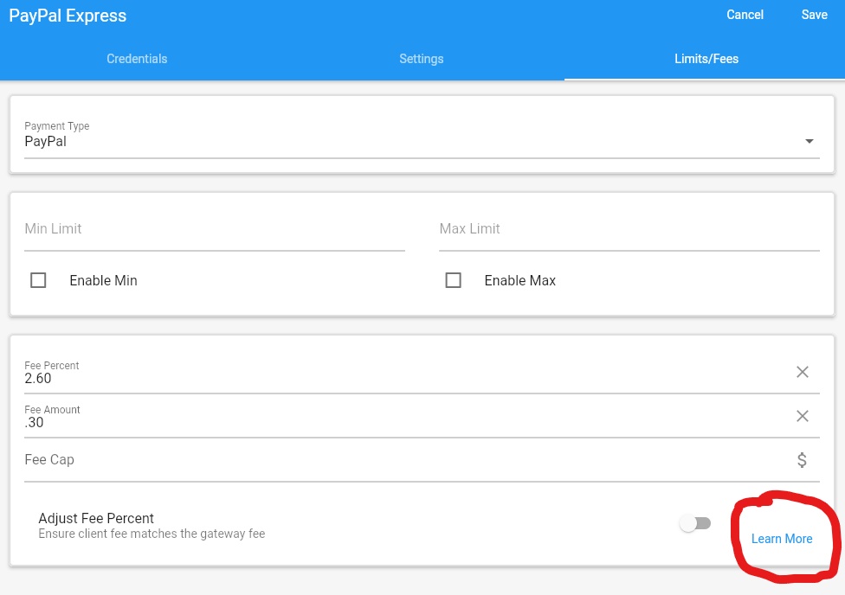845x595 pixels.
Task: Click the dollar sign icon in Fee Cap
Action: [802, 460]
